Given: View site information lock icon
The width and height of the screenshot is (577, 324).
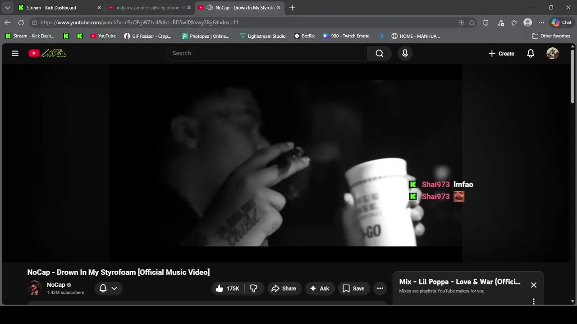Looking at the screenshot, I should pos(34,22).
